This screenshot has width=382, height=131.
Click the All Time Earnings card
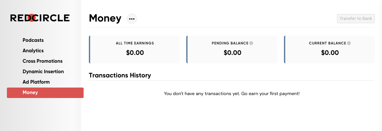tap(134, 49)
